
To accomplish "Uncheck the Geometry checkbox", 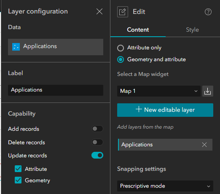I will point(18,180).
